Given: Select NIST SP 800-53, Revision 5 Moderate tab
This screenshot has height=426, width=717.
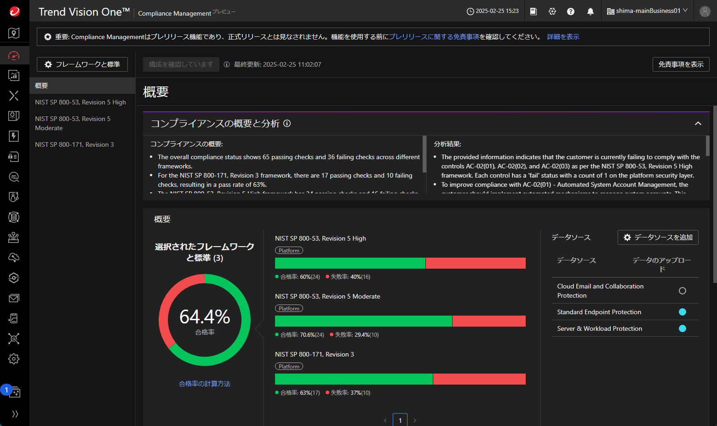Looking at the screenshot, I should (82, 123).
